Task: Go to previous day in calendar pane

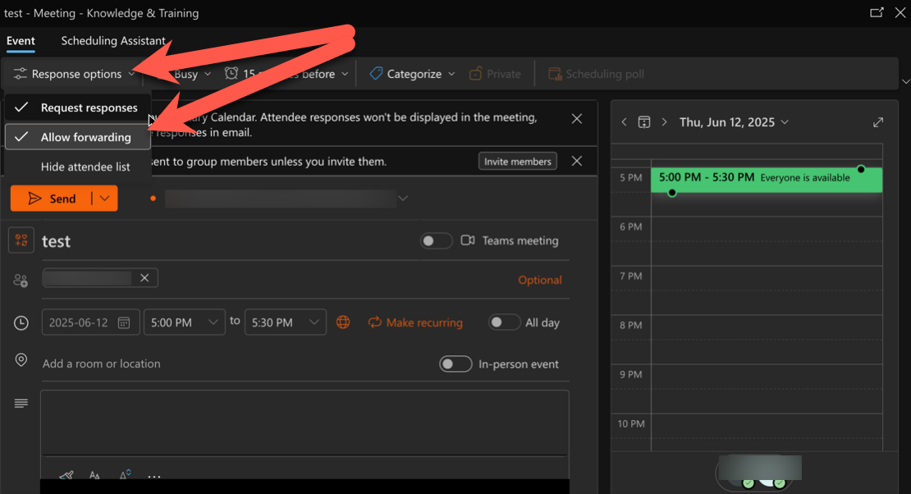Action: 624,122
